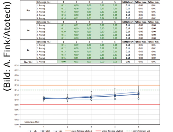Click "5. Anzug" row label in top μtot table

tap(41, 18)
